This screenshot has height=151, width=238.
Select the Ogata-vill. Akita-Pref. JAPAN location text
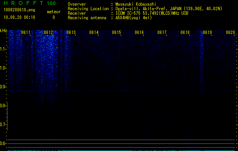point(169,9)
